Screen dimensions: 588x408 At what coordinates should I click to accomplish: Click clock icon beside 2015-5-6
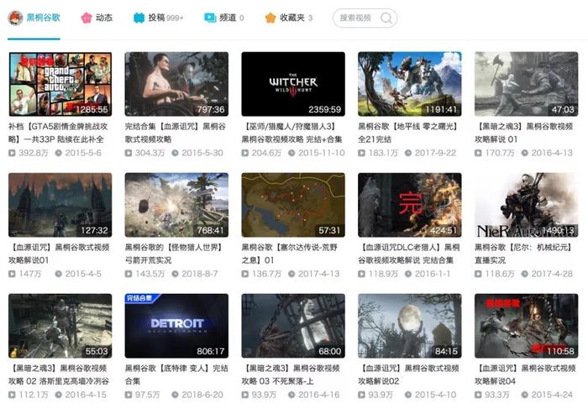point(59,153)
